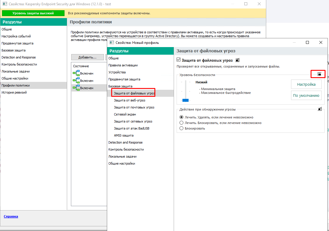Select Лечить. Блокировать, если лечение невозможно
The width and height of the screenshot is (329, 231).
point(182,123)
